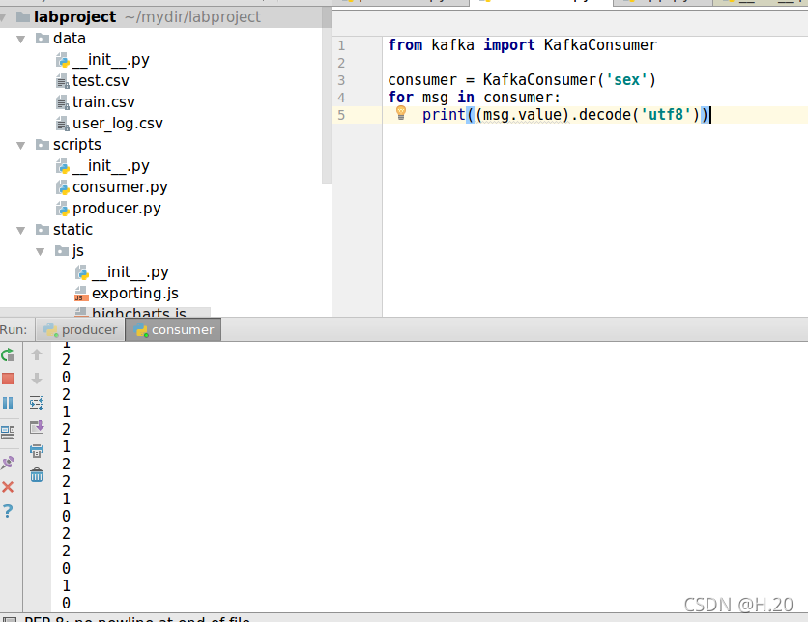Click the 'sex' string literal
808x622 pixels.
click(626, 80)
